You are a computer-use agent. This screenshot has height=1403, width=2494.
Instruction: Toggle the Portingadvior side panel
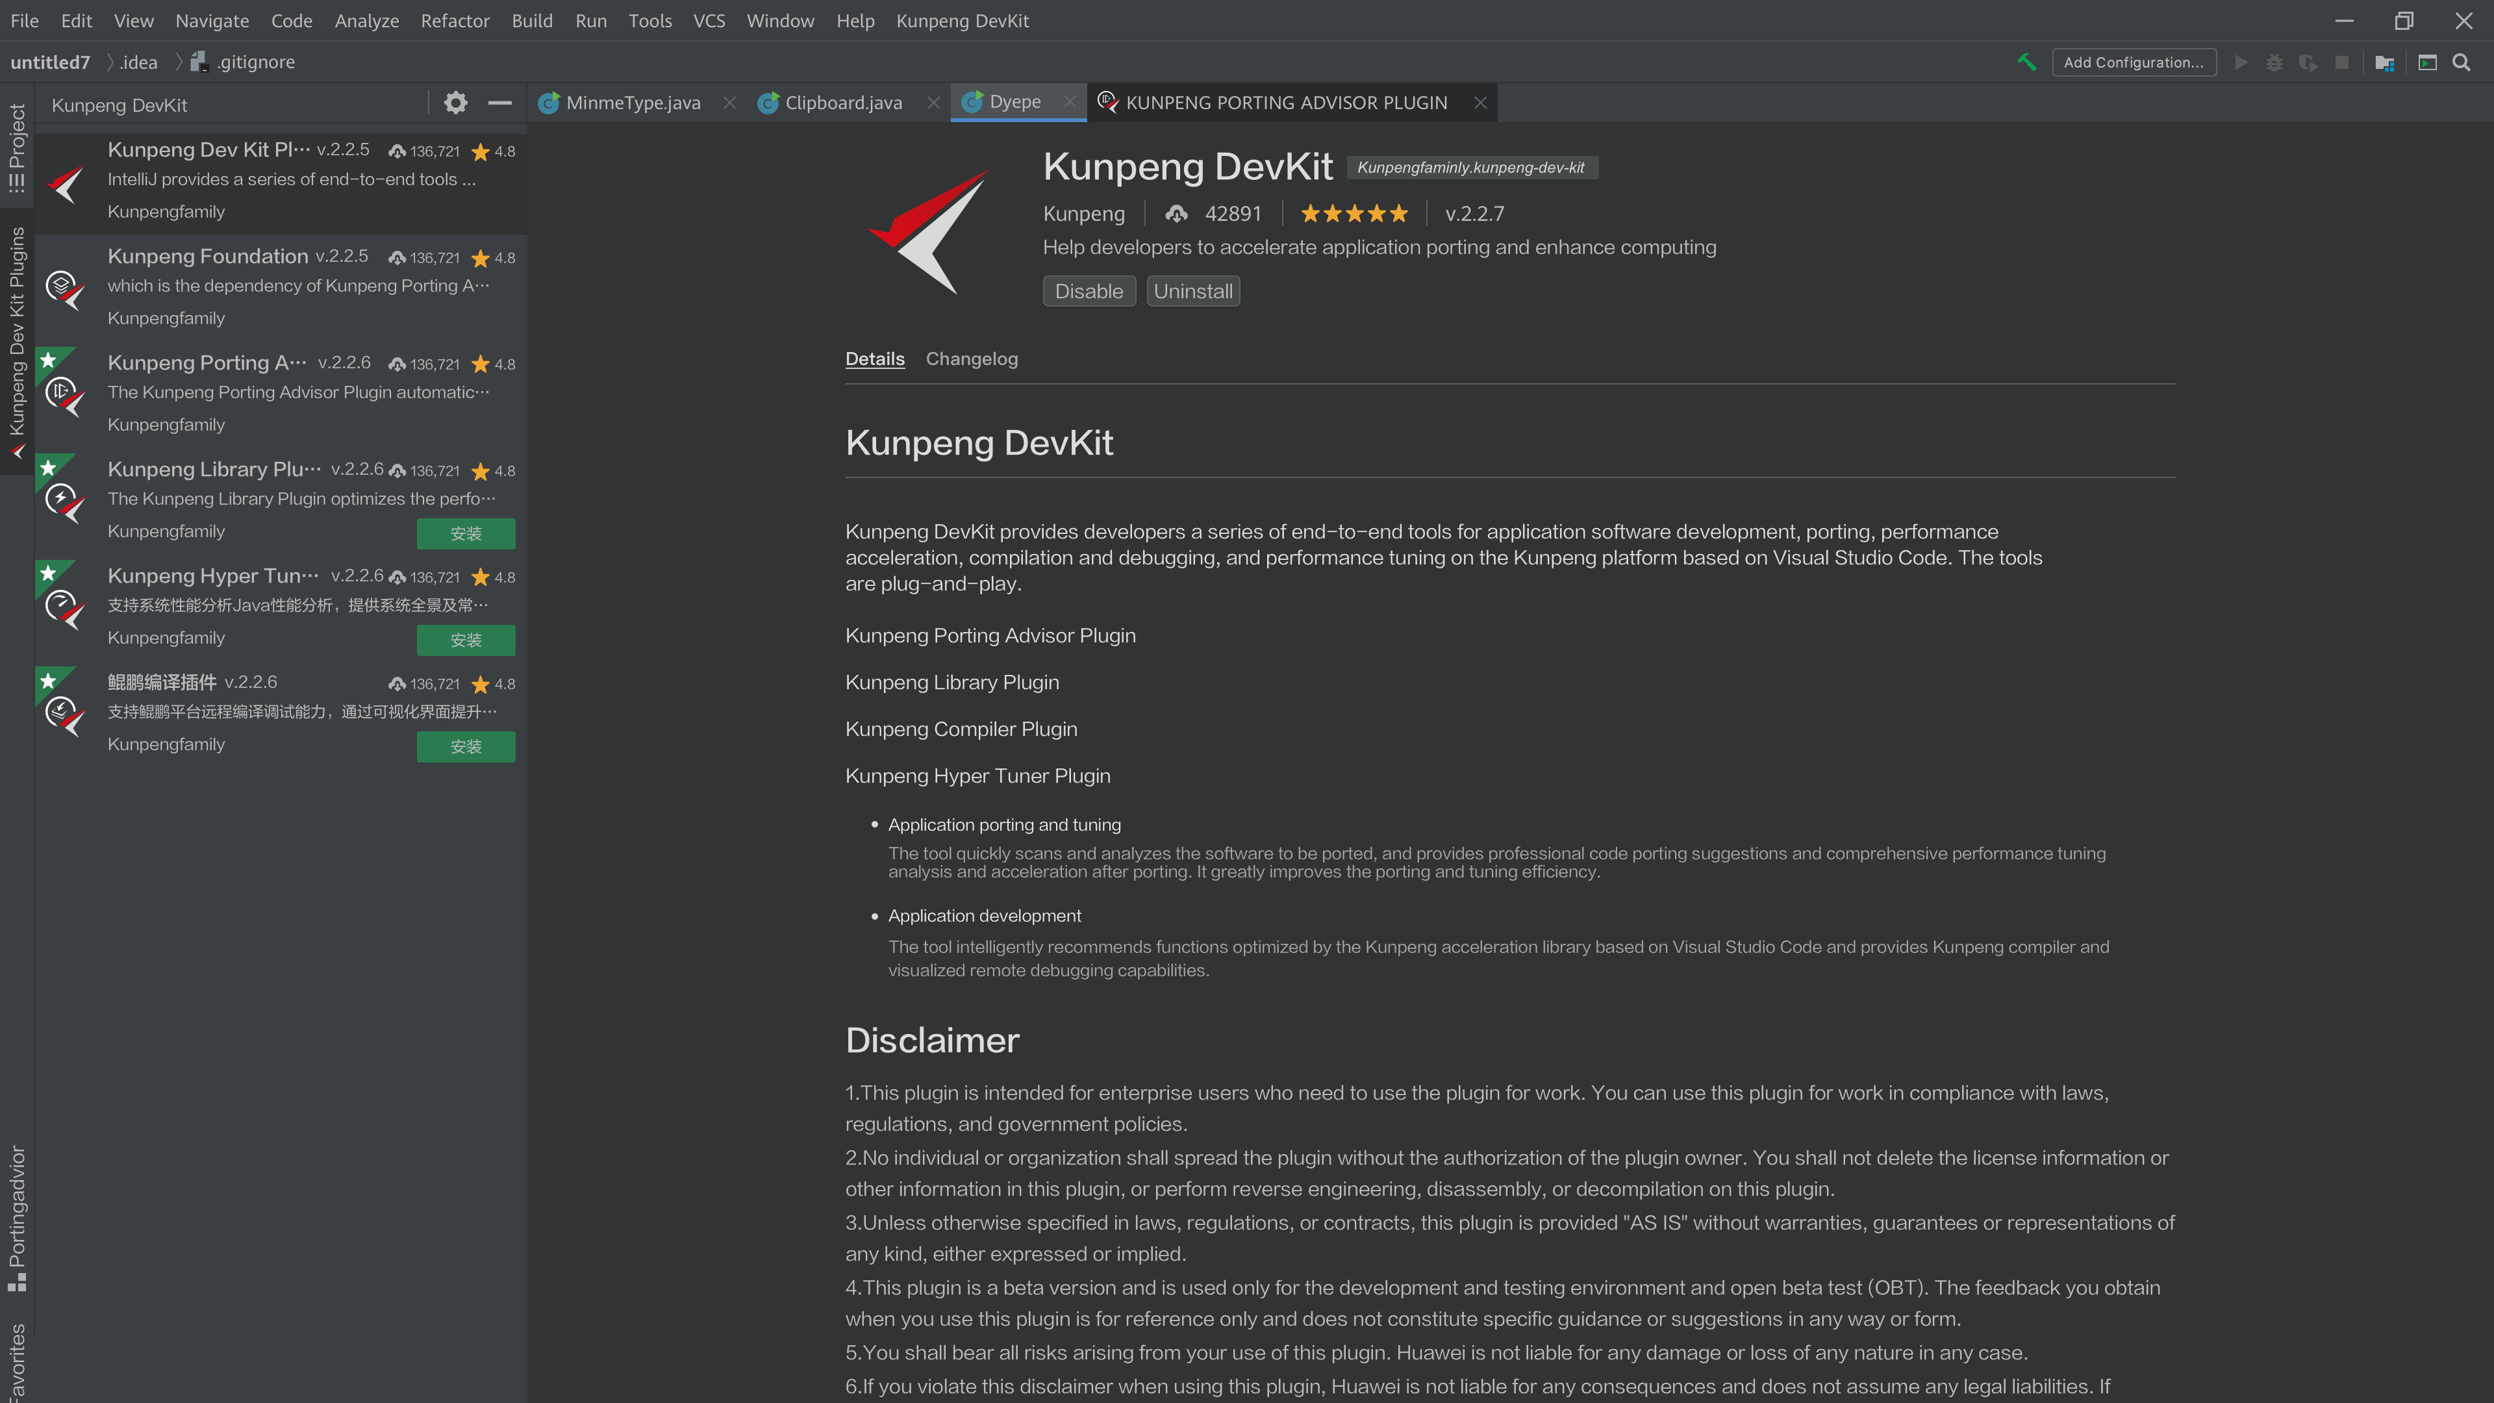(16, 1217)
